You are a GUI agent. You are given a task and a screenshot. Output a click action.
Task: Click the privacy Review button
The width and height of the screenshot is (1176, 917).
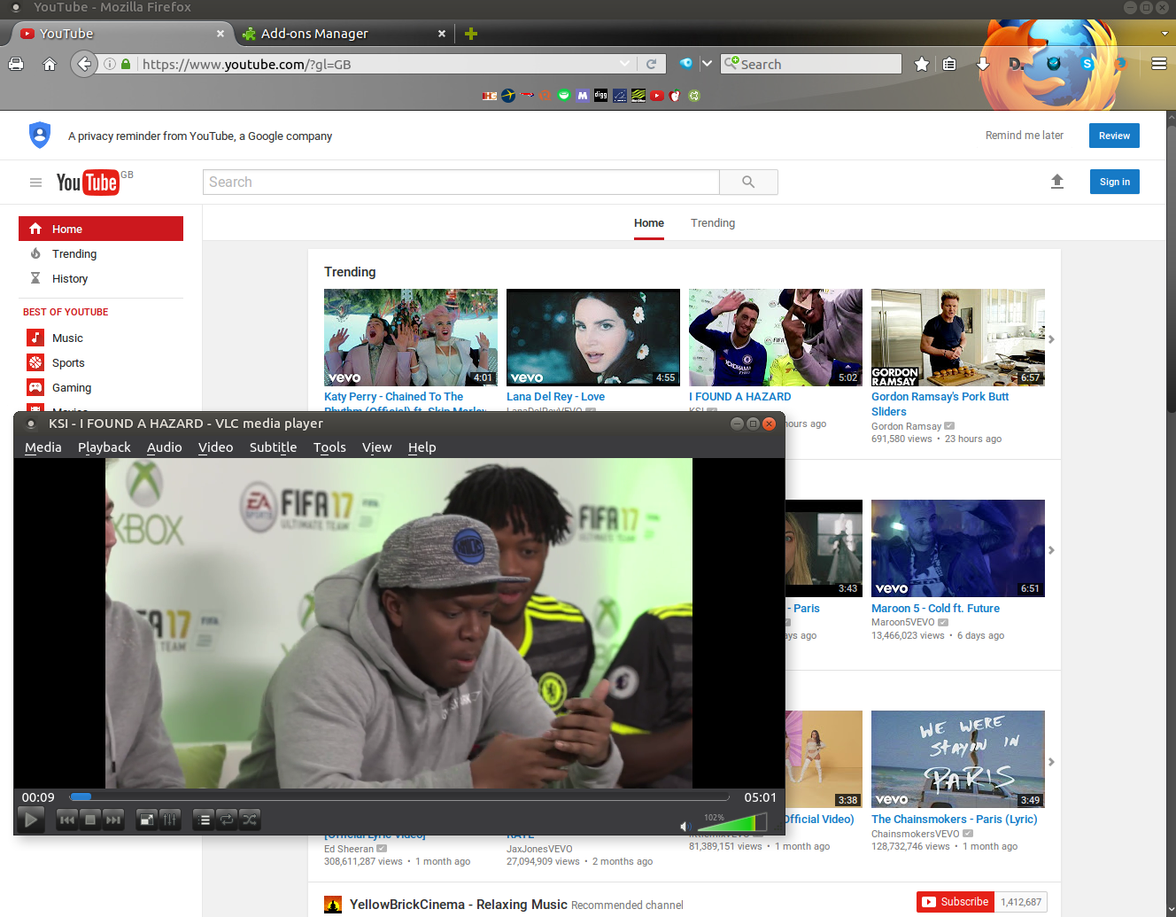1114,136
